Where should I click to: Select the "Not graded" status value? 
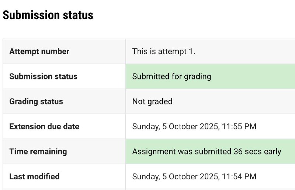pyautogui.click(x=152, y=101)
